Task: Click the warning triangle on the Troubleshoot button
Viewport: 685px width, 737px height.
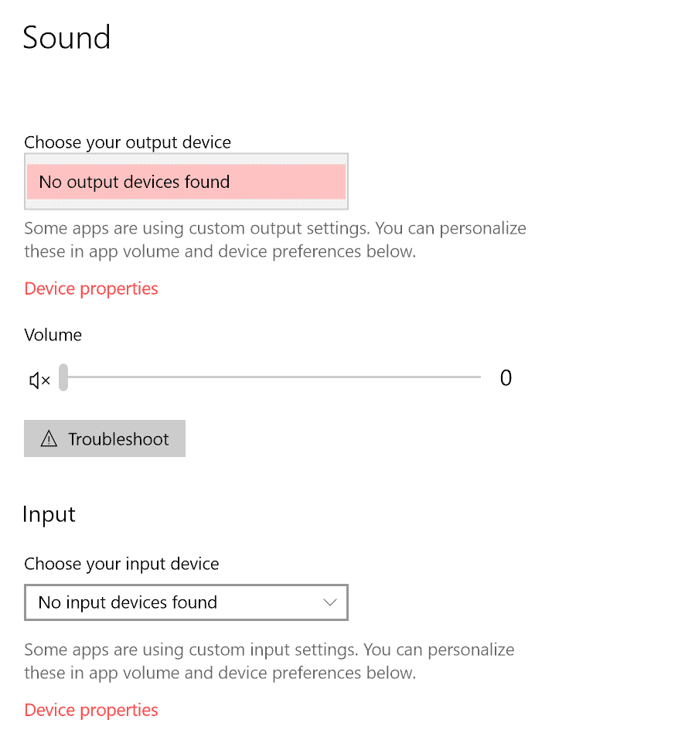Action: [50, 438]
